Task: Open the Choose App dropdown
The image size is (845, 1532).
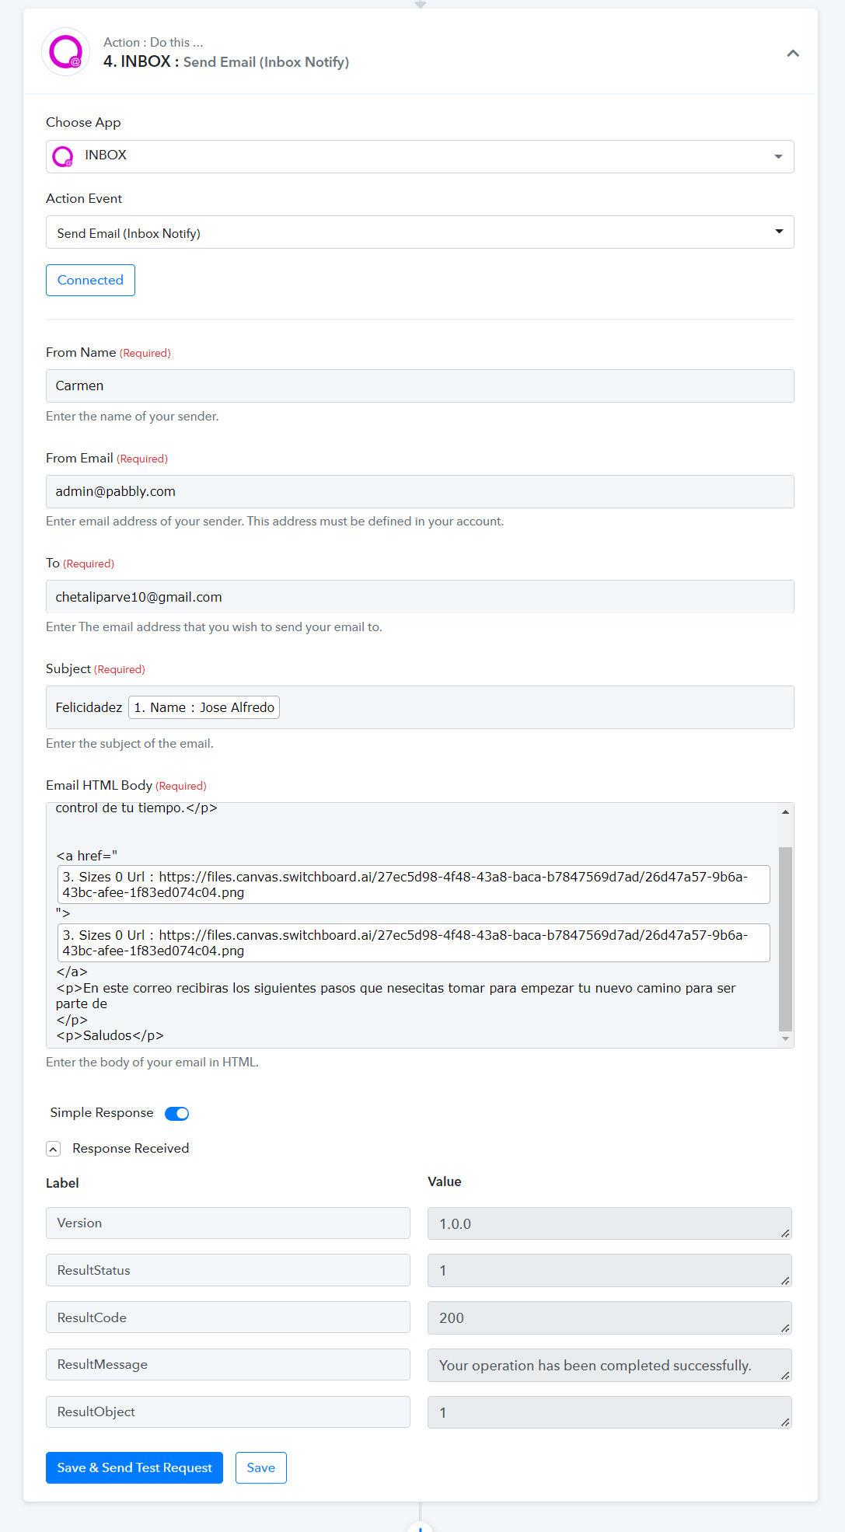Action: [419, 156]
